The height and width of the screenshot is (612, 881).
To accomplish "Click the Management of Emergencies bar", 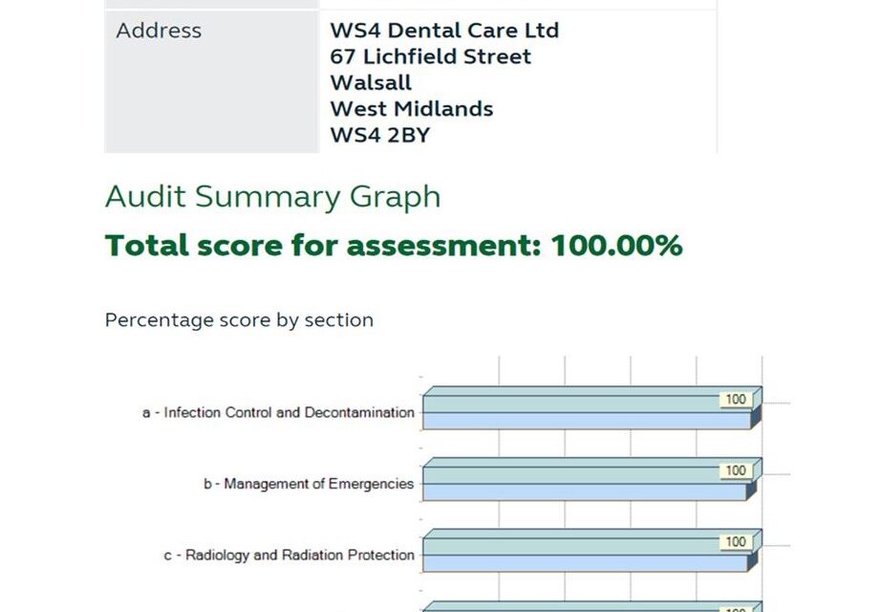I will 592,479.
